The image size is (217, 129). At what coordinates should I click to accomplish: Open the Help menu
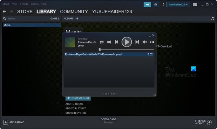point(44,4)
